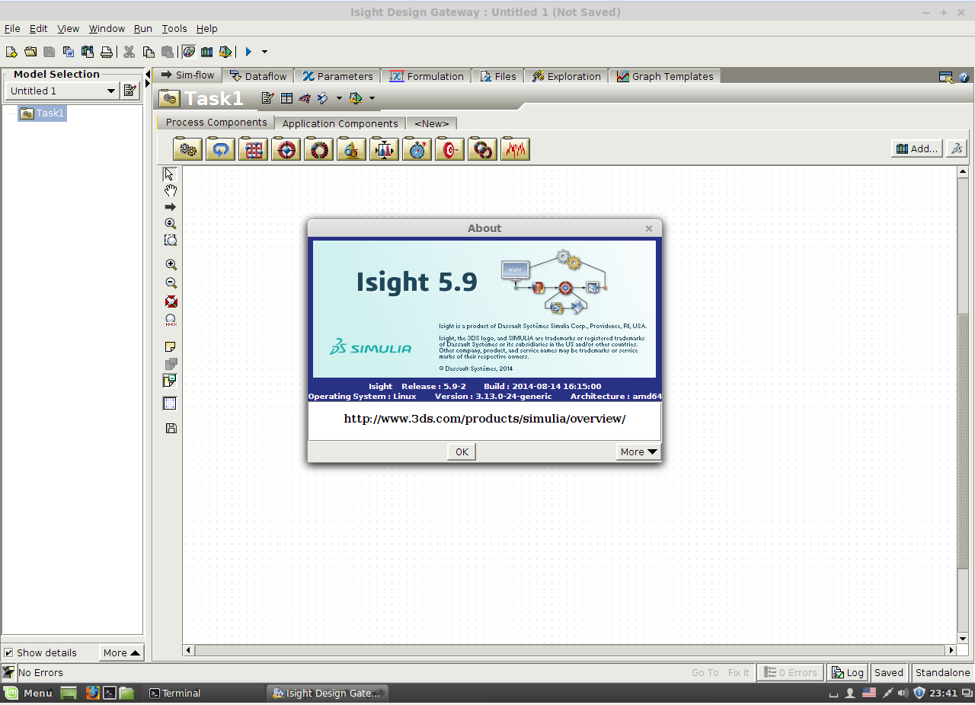Image resolution: width=975 pixels, height=705 pixels.
Task: Open dropdown arrow next to Task1 blue tool icon
Action: point(340,98)
